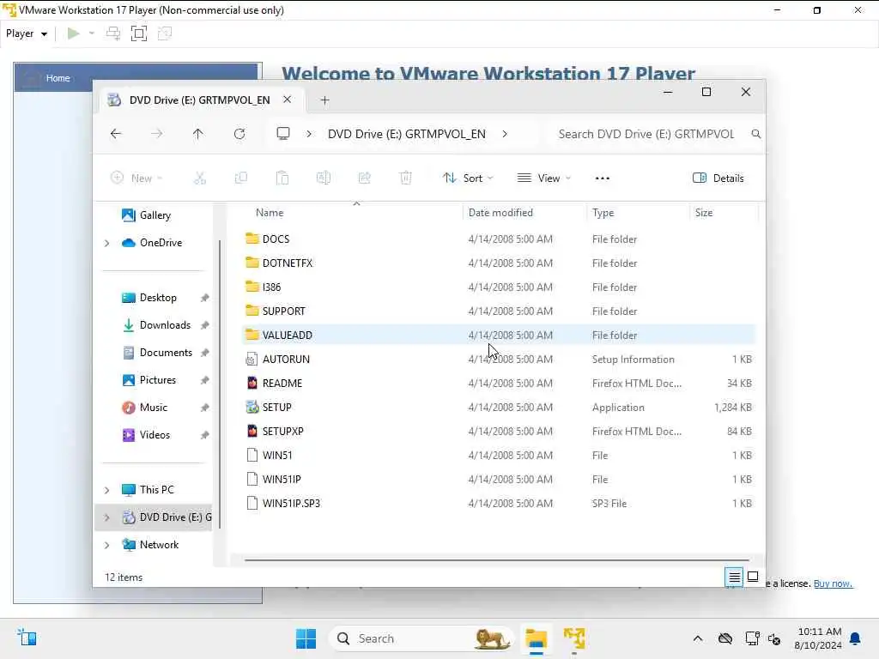Click the search magnifier icon in Explorer
Screen dimensions: 879x659
[x=755, y=134]
